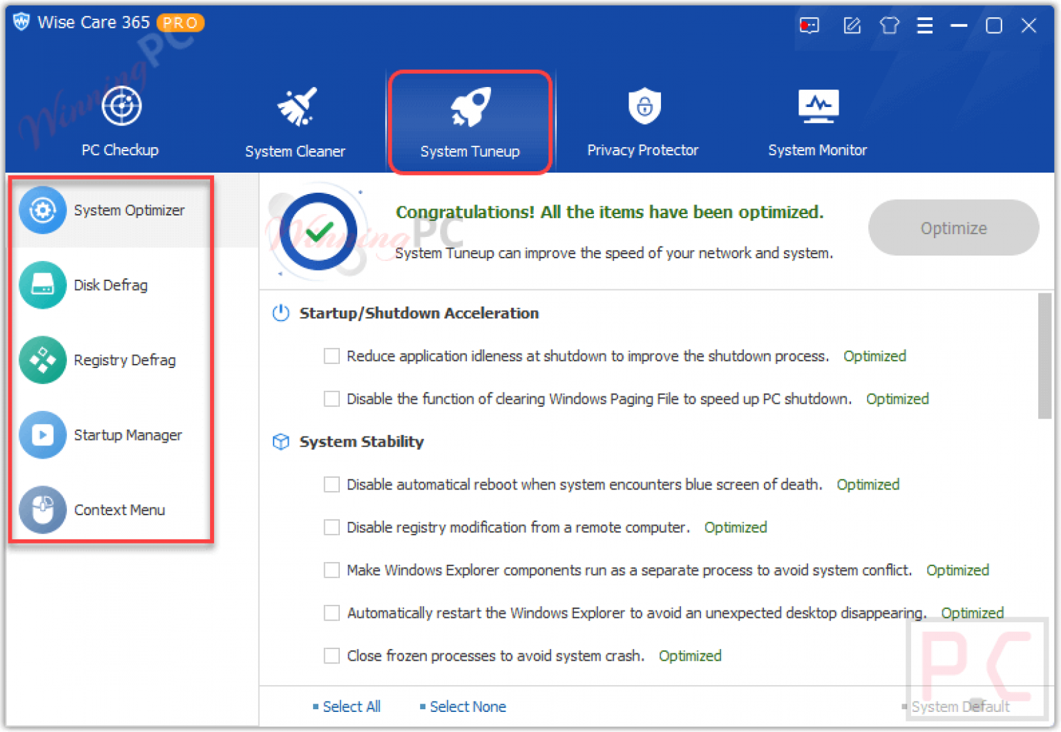The image size is (1061, 732).
Task: Click Optimized status beside Close frozen processes
Action: (690, 656)
